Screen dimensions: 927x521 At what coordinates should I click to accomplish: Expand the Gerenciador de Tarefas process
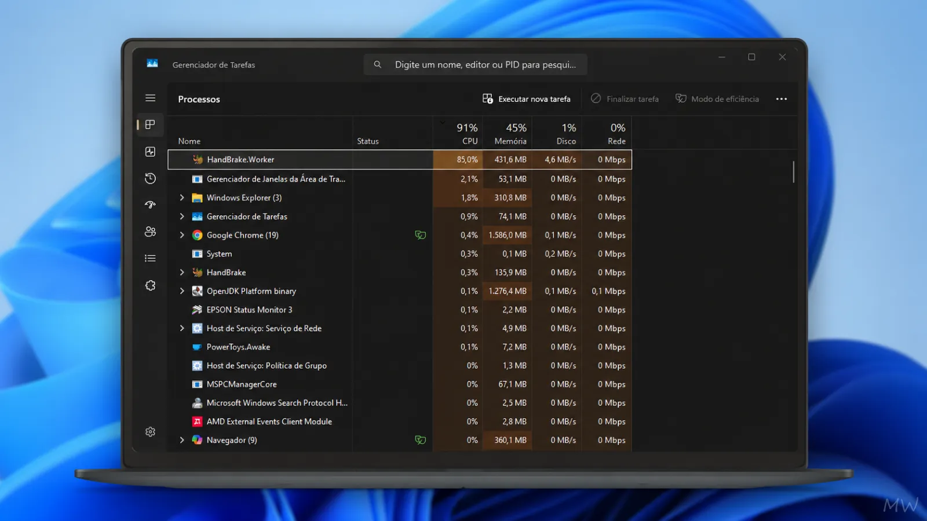pyautogui.click(x=182, y=217)
